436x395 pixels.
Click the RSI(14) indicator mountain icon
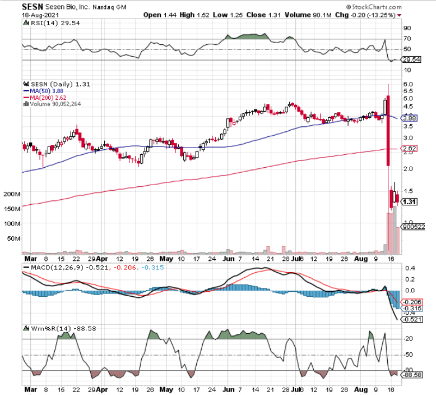point(26,23)
